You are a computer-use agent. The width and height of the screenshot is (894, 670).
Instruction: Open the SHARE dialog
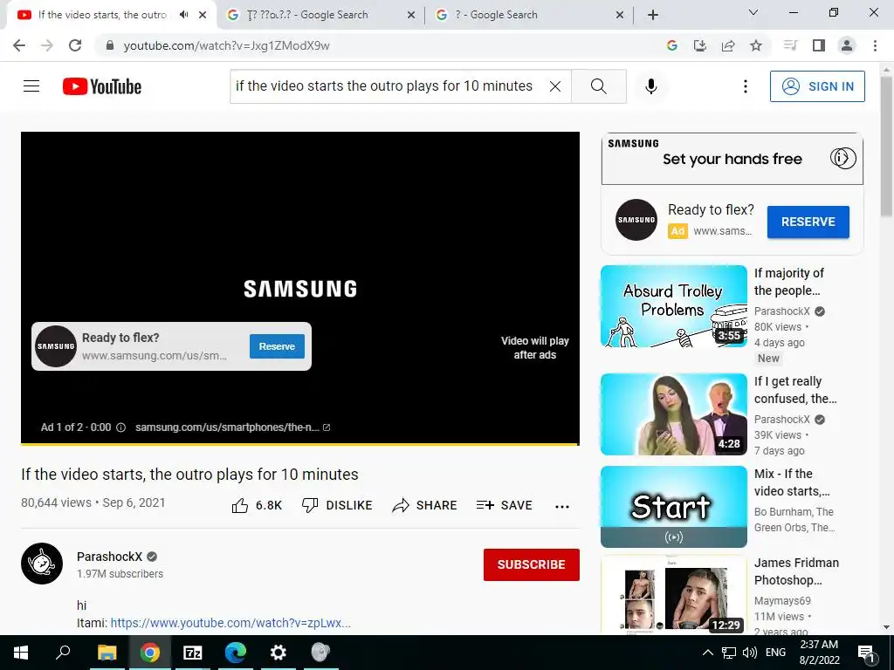coord(425,505)
